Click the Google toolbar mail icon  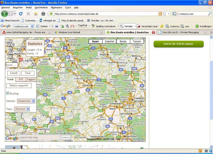point(72,26)
